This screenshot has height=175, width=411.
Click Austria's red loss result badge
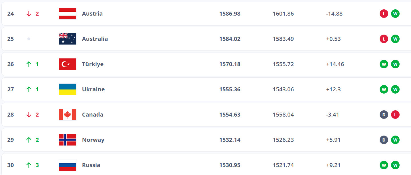coord(384,14)
